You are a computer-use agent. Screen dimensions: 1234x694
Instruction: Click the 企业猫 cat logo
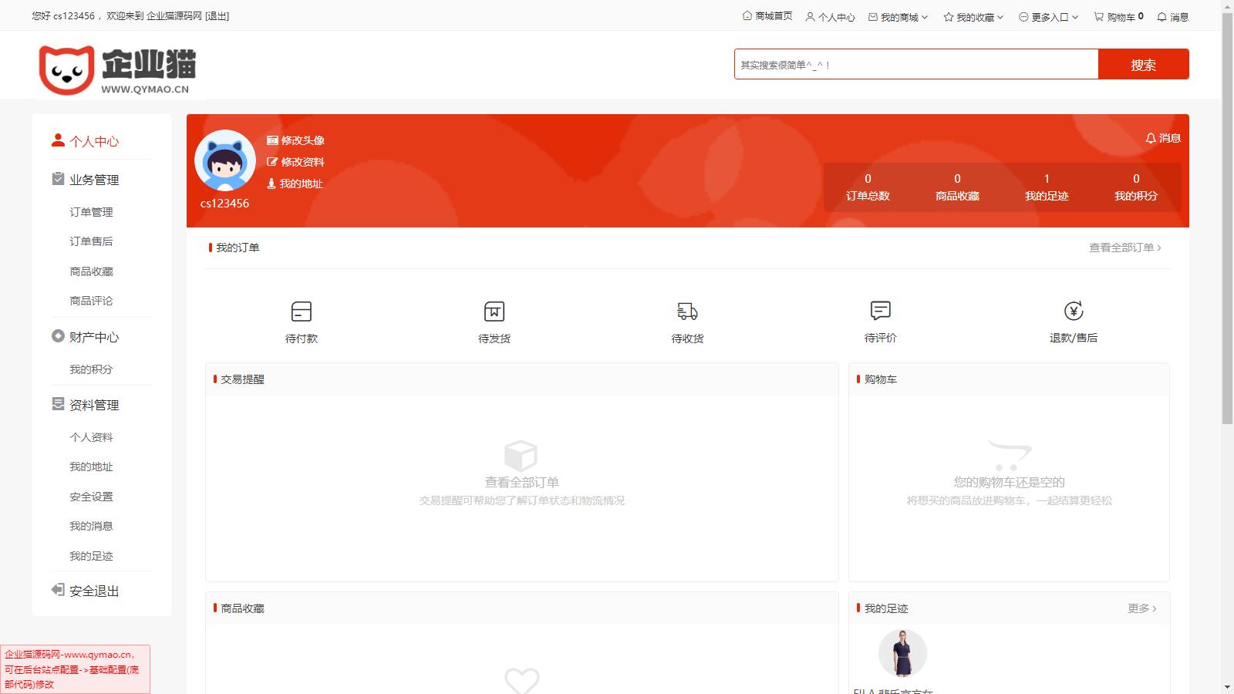(x=117, y=69)
